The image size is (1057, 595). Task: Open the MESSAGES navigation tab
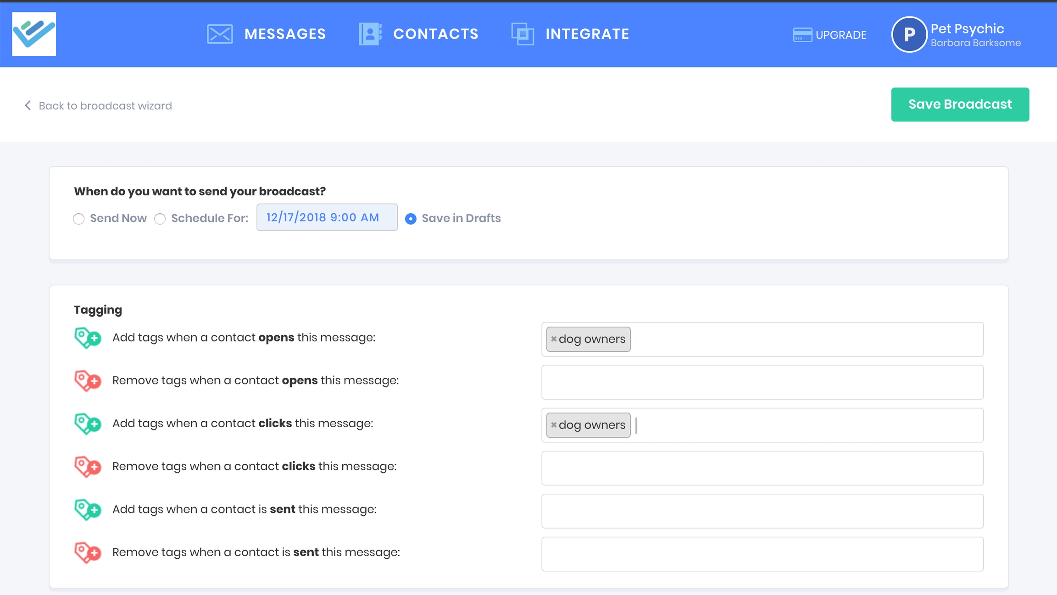click(284, 34)
